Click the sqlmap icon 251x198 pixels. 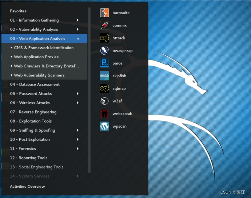tap(104, 88)
